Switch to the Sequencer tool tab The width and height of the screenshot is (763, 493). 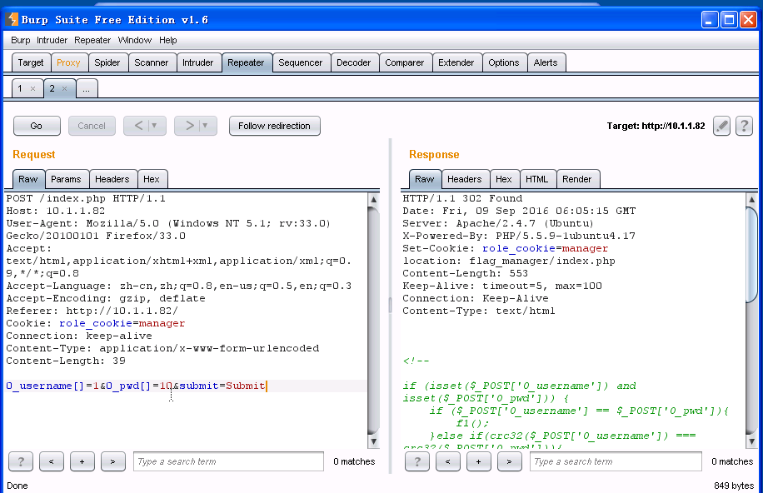click(300, 62)
